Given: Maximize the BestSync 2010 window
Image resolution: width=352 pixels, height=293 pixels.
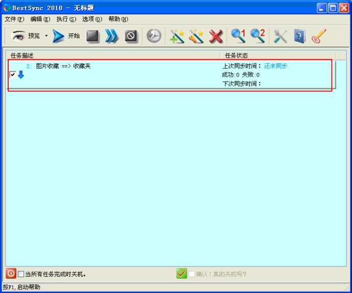Looking at the screenshot, I should [x=333, y=8].
